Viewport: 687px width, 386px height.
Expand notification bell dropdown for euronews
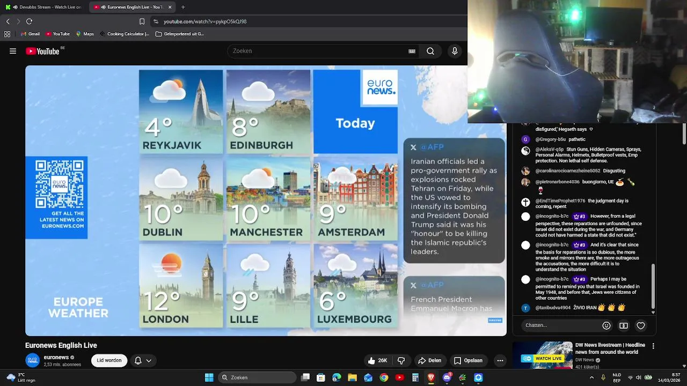tap(143, 360)
